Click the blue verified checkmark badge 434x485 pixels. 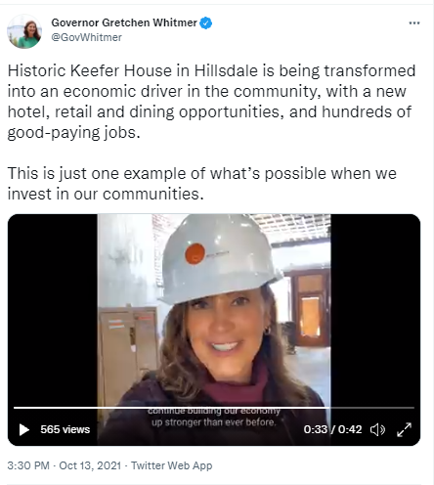point(206,22)
